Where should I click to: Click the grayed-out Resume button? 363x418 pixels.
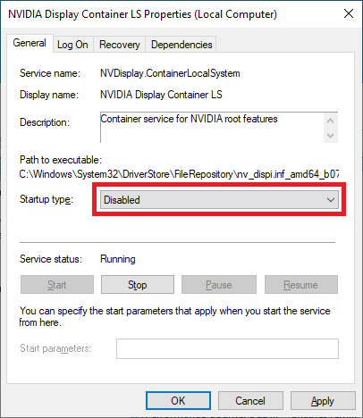[301, 285]
